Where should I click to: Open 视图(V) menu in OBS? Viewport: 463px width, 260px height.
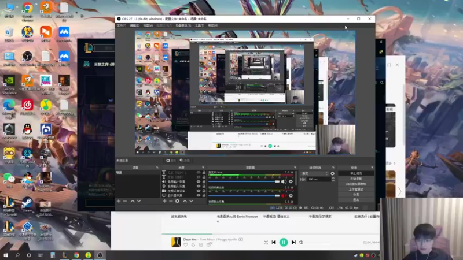(148, 25)
